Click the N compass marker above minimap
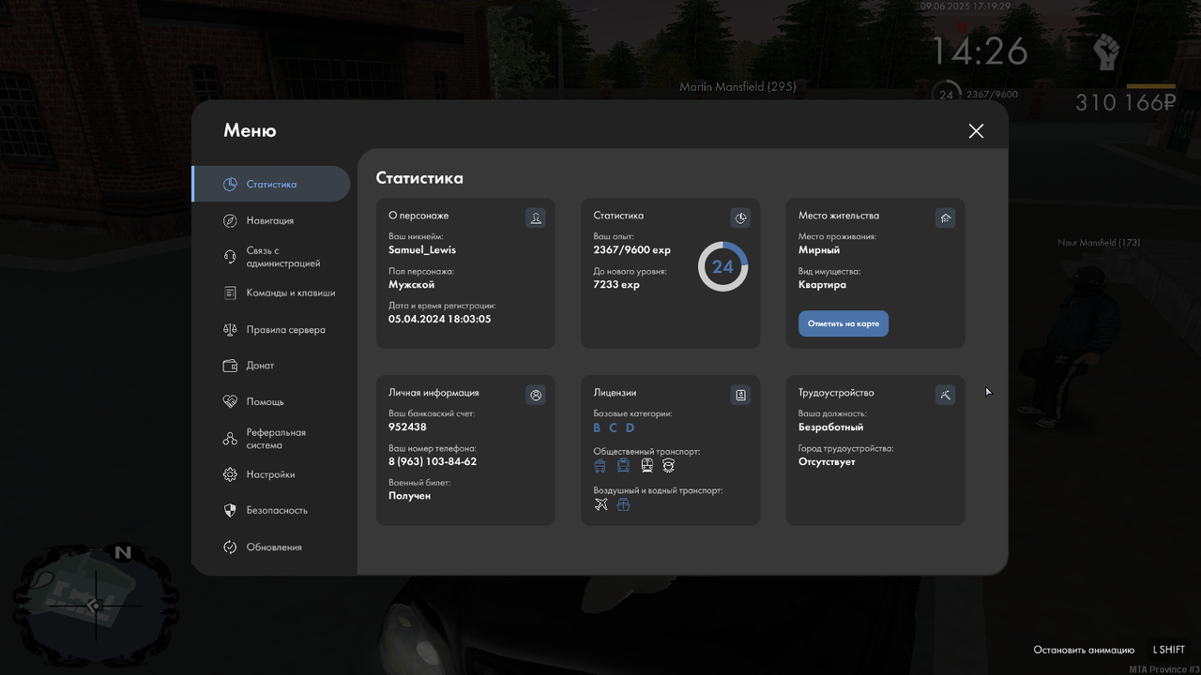The width and height of the screenshot is (1201, 675). pyautogui.click(x=122, y=552)
